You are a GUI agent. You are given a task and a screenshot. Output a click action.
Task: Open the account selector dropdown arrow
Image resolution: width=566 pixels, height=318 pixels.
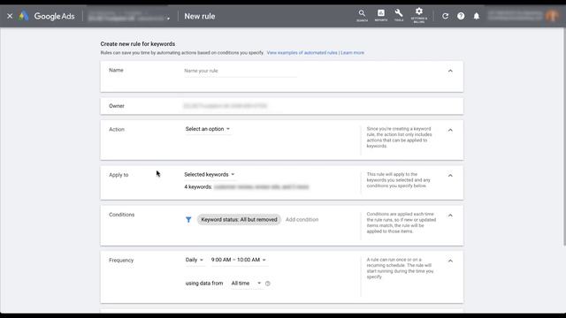coord(168,18)
